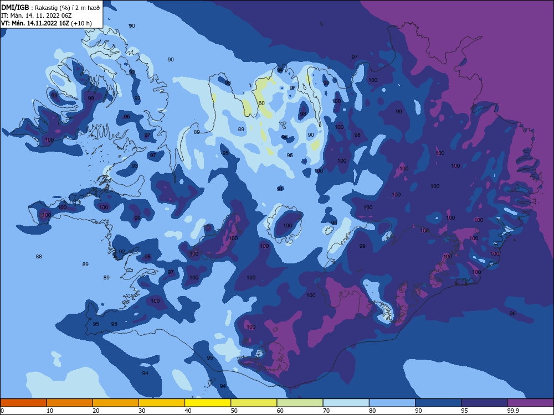Click the 'DMI/IGB : Rakastig (%) í 2 m hæð' title
This screenshot has height=415, width=554.
(x=50, y=7)
